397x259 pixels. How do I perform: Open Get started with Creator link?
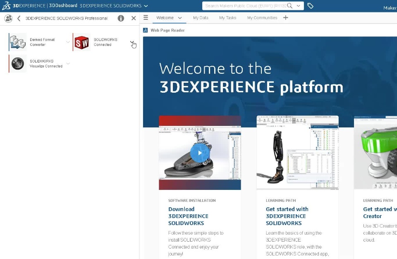(380, 213)
